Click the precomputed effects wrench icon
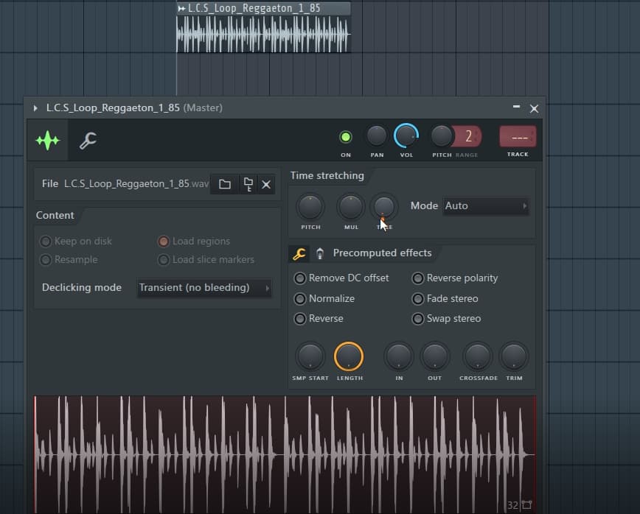640x514 pixels. (299, 253)
